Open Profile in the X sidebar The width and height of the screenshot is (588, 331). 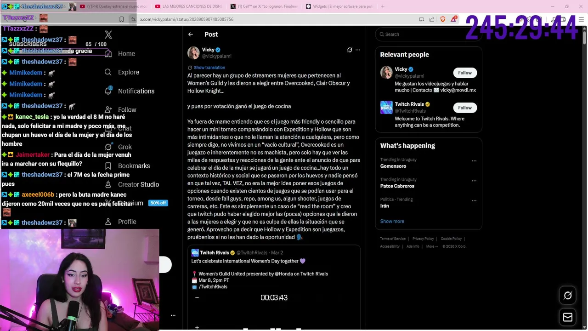click(x=120, y=222)
